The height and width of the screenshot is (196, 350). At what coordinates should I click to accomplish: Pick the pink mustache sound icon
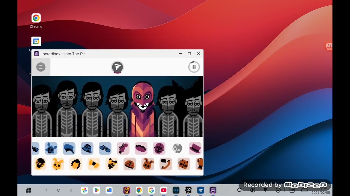141,148
